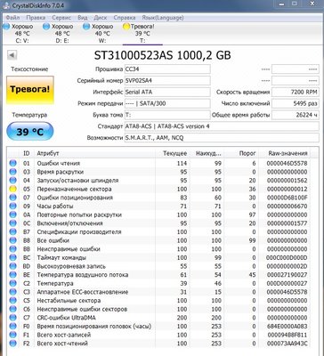
Task: Click the blue 39 °C temperature button
Action: click(x=30, y=131)
